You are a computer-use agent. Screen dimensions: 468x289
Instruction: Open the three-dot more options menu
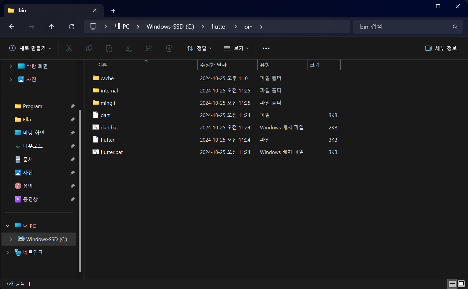[266, 48]
